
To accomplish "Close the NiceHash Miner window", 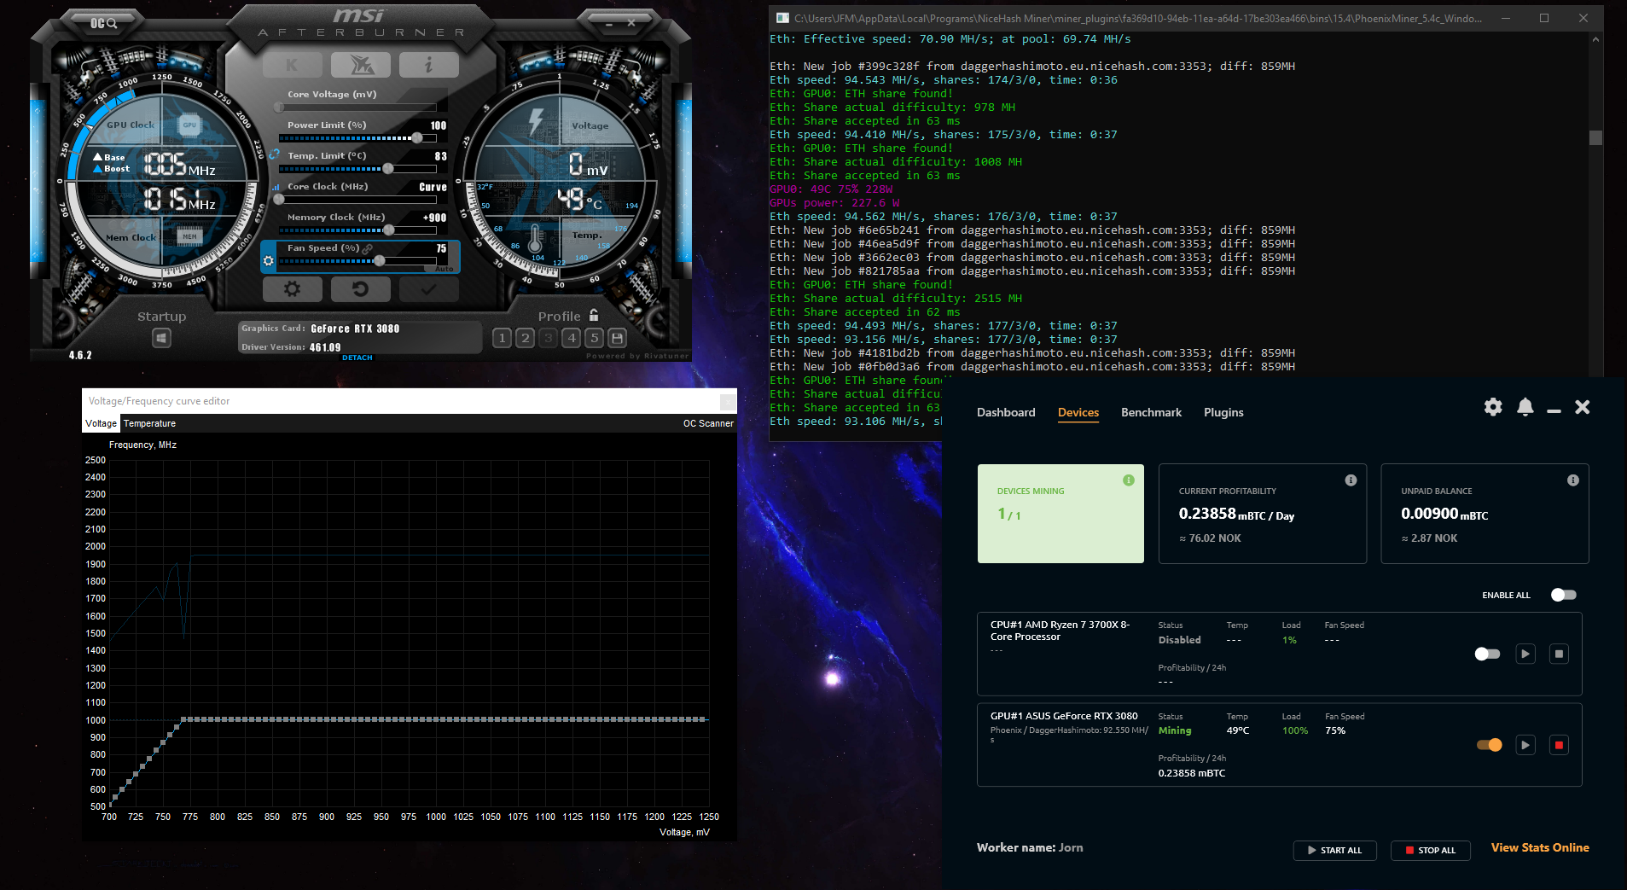I will point(1583,407).
